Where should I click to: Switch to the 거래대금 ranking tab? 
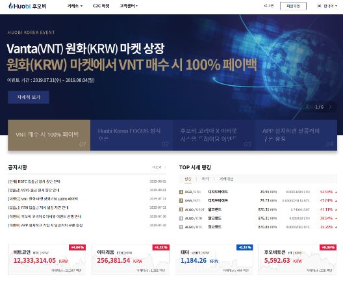click(x=227, y=179)
